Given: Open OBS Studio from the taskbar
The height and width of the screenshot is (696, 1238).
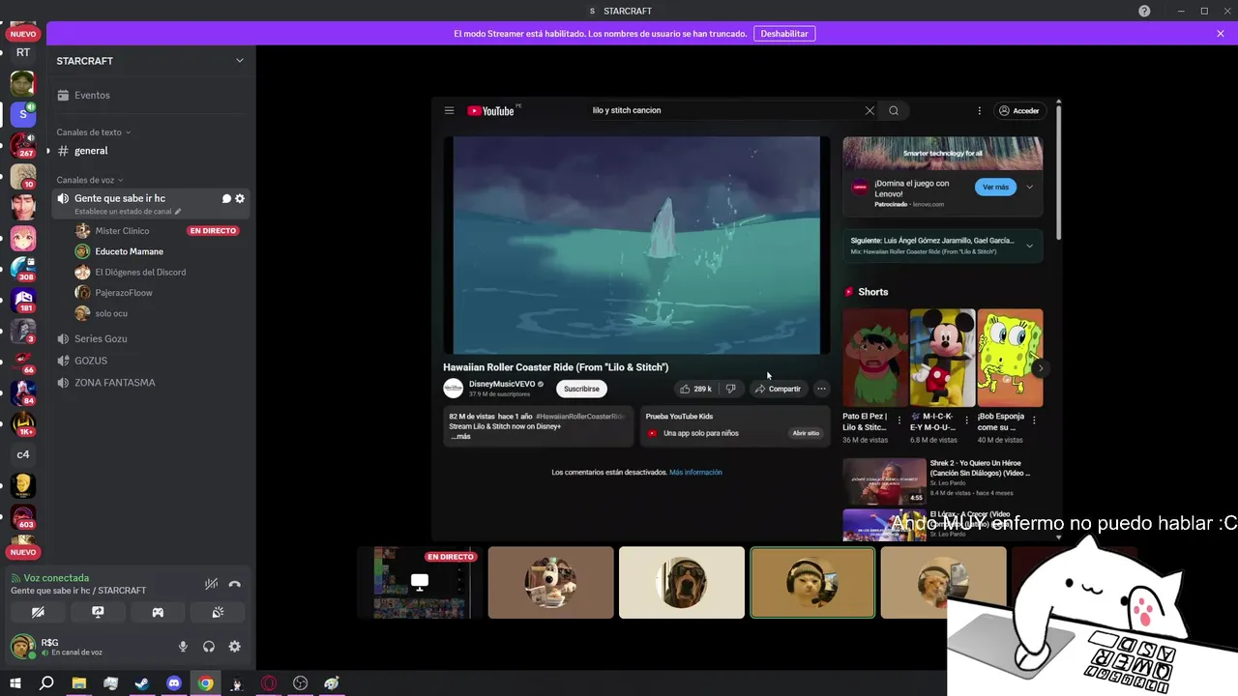Looking at the screenshot, I should [x=301, y=683].
